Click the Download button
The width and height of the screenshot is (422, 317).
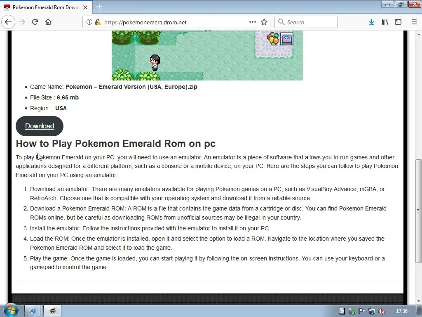[40, 126]
